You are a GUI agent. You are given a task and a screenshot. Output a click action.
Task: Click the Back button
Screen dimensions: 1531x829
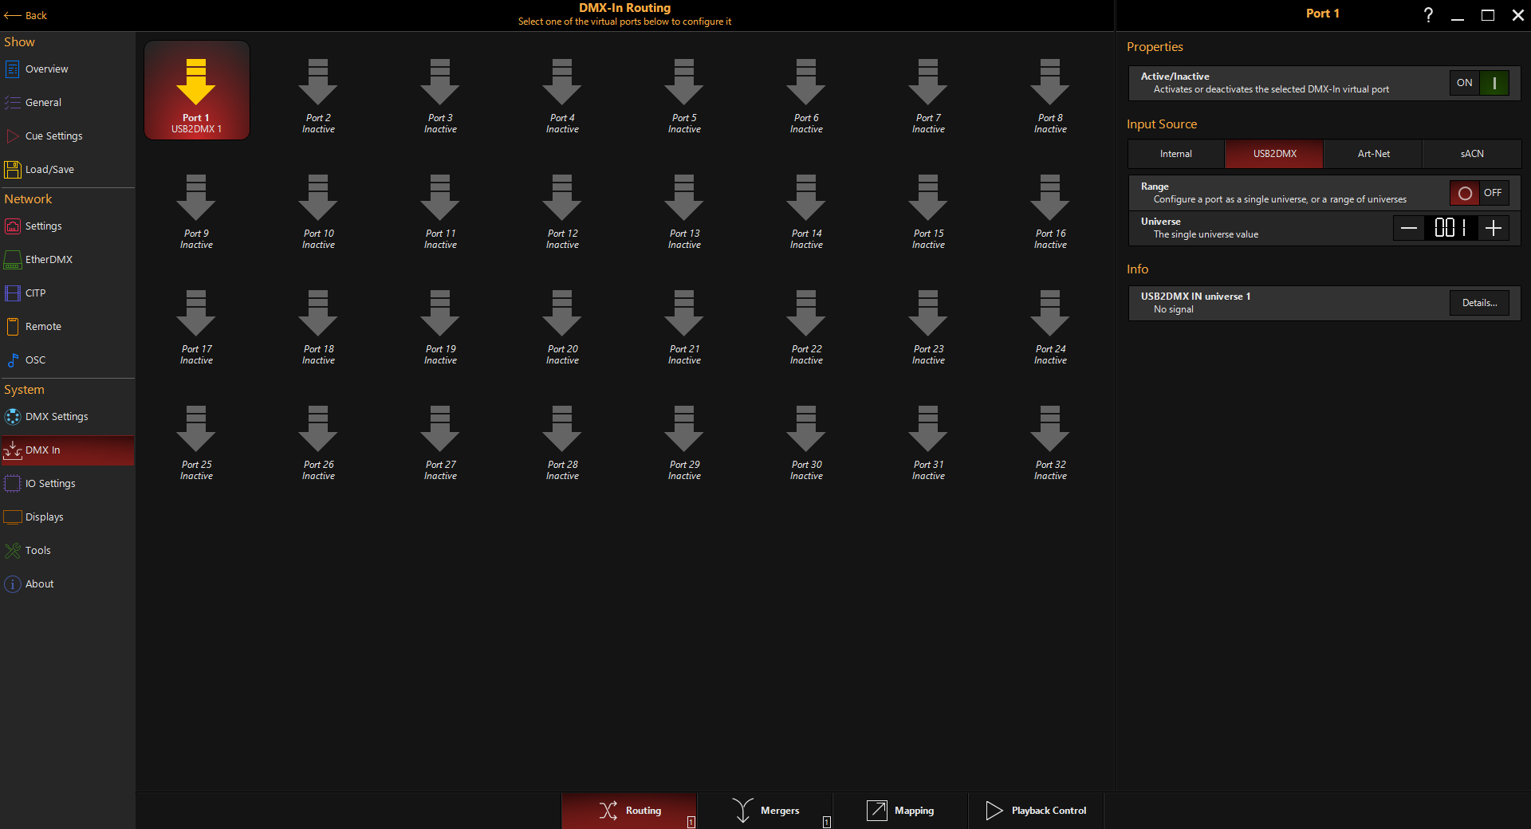click(26, 15)
